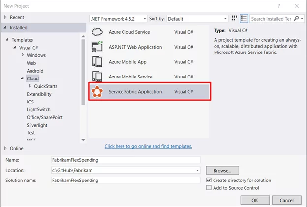Viewport: 307px width, 207px height.
Task: Select the Android template category
Action: pos(35,71)
